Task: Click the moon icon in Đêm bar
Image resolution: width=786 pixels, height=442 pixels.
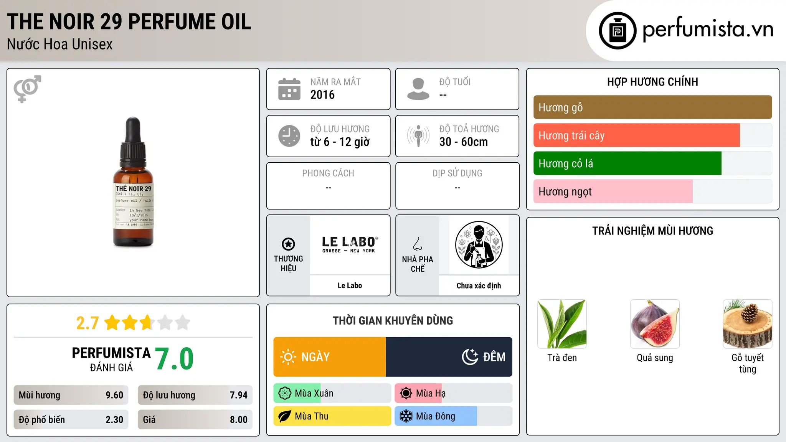Action: pos(470,357)
